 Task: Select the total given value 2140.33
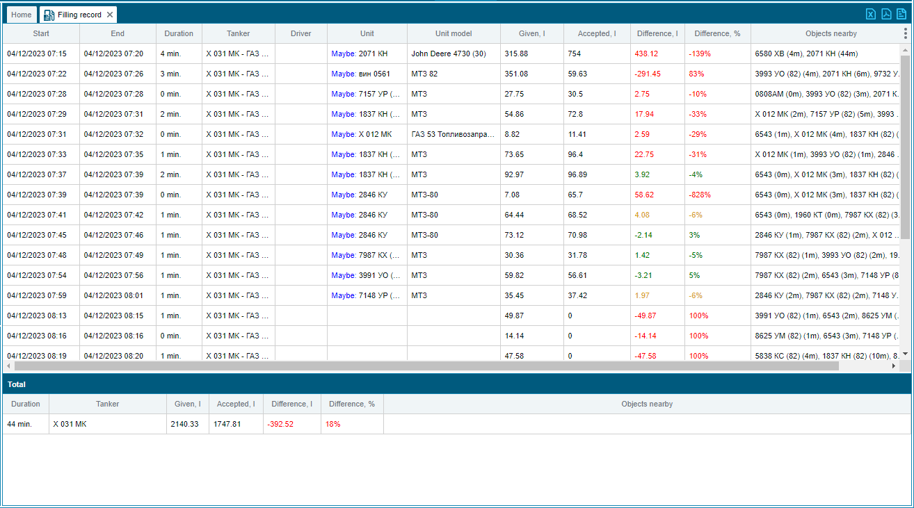tap(185, 424)
